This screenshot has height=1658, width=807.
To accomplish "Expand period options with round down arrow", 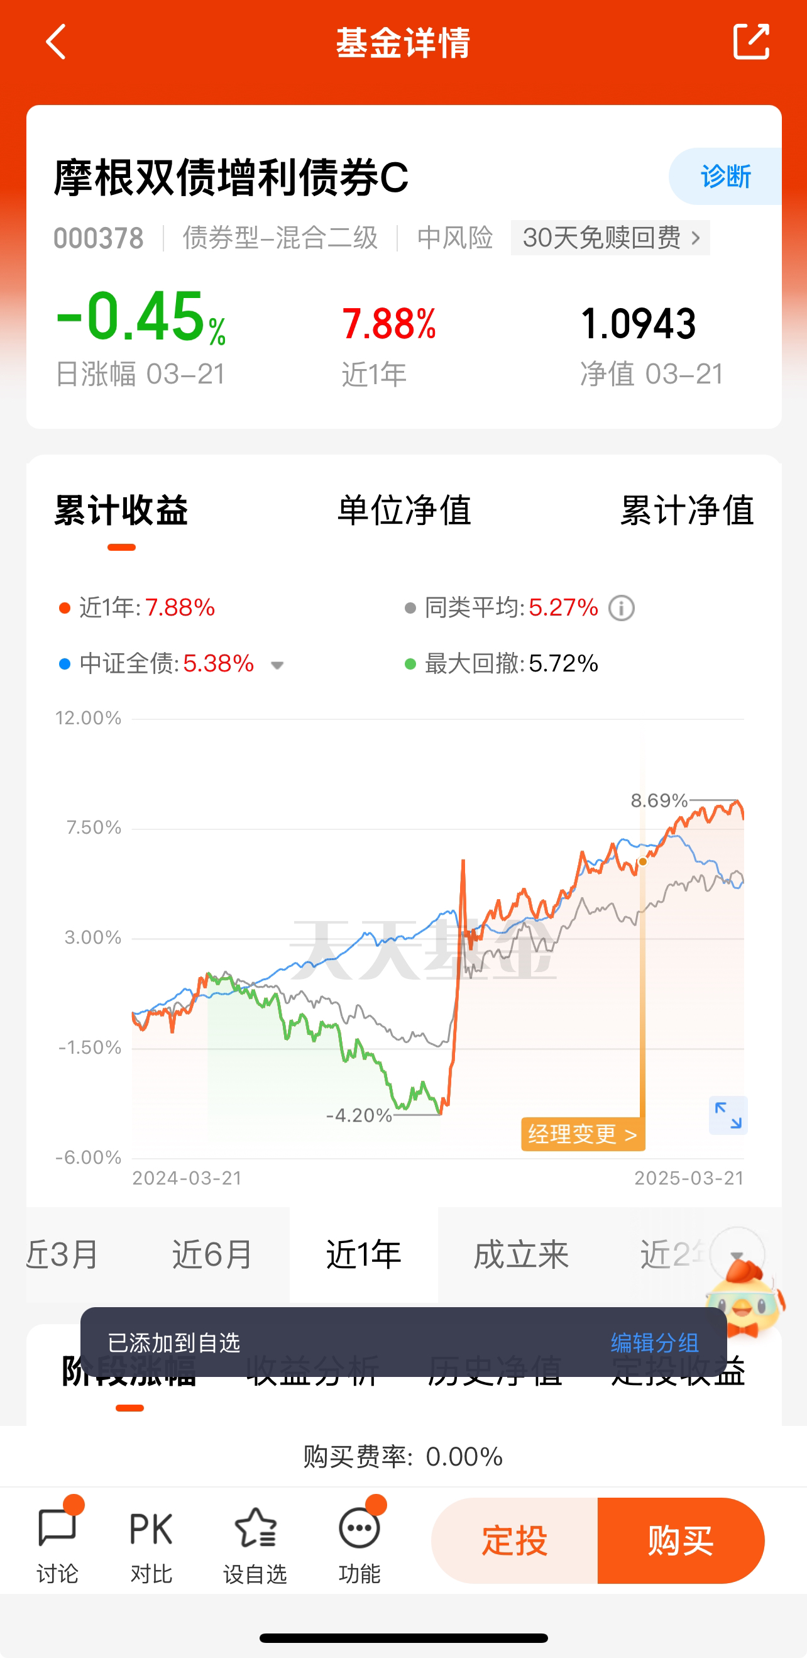I will (x=737, y=1254).
